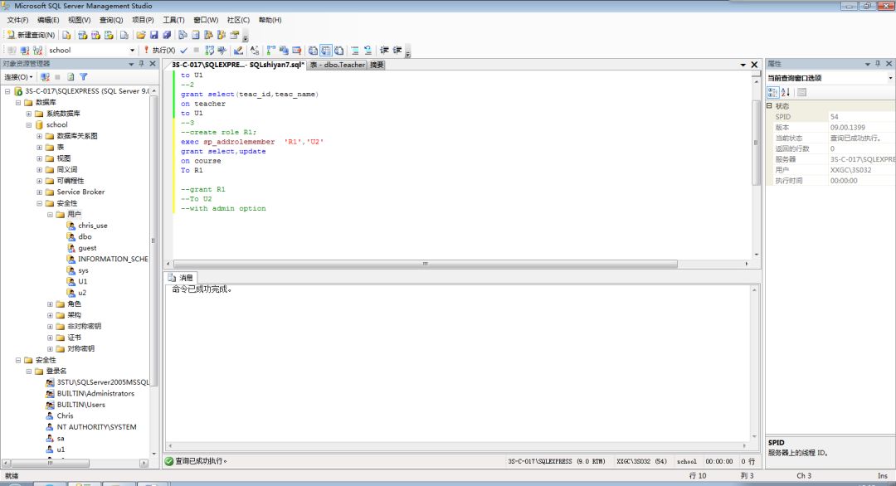896x486 pixels.
Task: Click the save file disk icon
Action: tap(154, 35)
